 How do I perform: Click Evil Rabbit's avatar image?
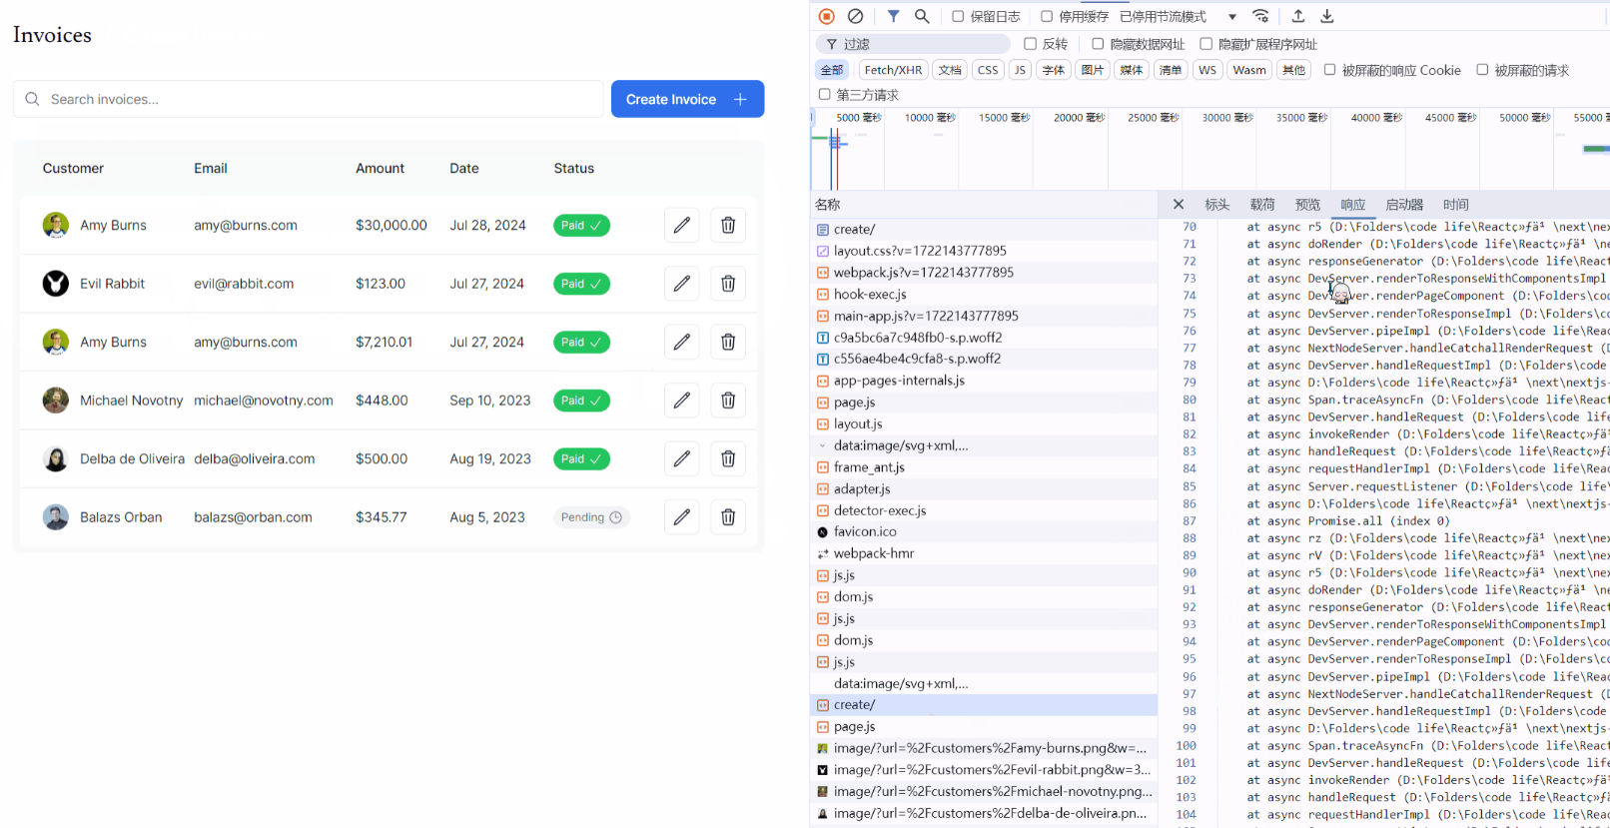[56, 284]
